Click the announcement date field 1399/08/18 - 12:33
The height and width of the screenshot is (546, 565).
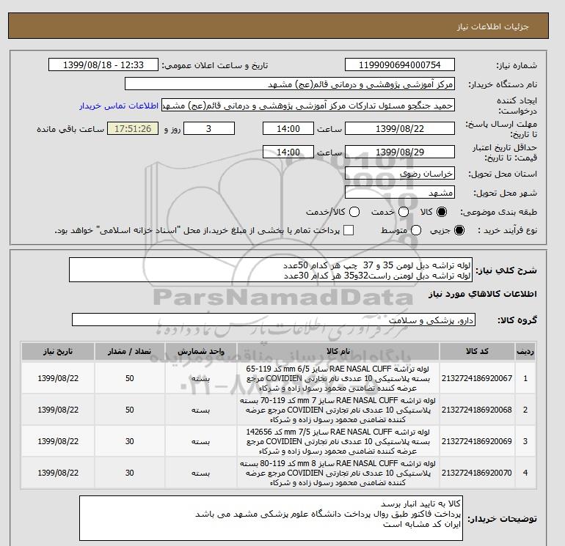click(103, 64)
